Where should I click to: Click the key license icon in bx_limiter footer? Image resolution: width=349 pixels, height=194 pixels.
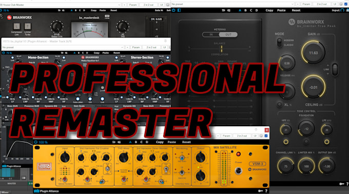pos(341,184)
